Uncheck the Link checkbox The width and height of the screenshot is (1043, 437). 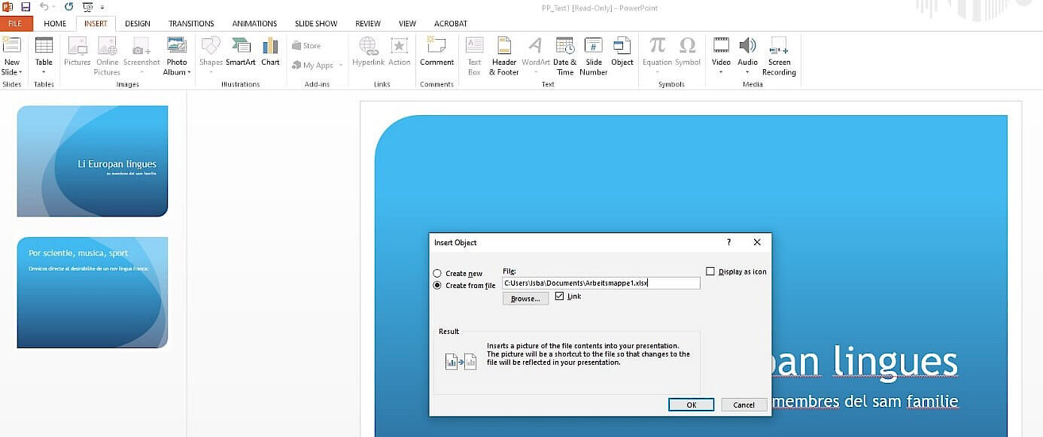pos(561,296)
